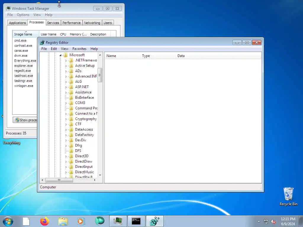Switch to Task Manager taskbar button
Screen dimensions: 303x227
118,221
